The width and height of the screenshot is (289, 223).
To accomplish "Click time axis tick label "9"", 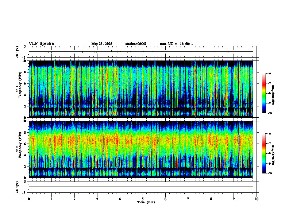I will (x=234, y=199).
